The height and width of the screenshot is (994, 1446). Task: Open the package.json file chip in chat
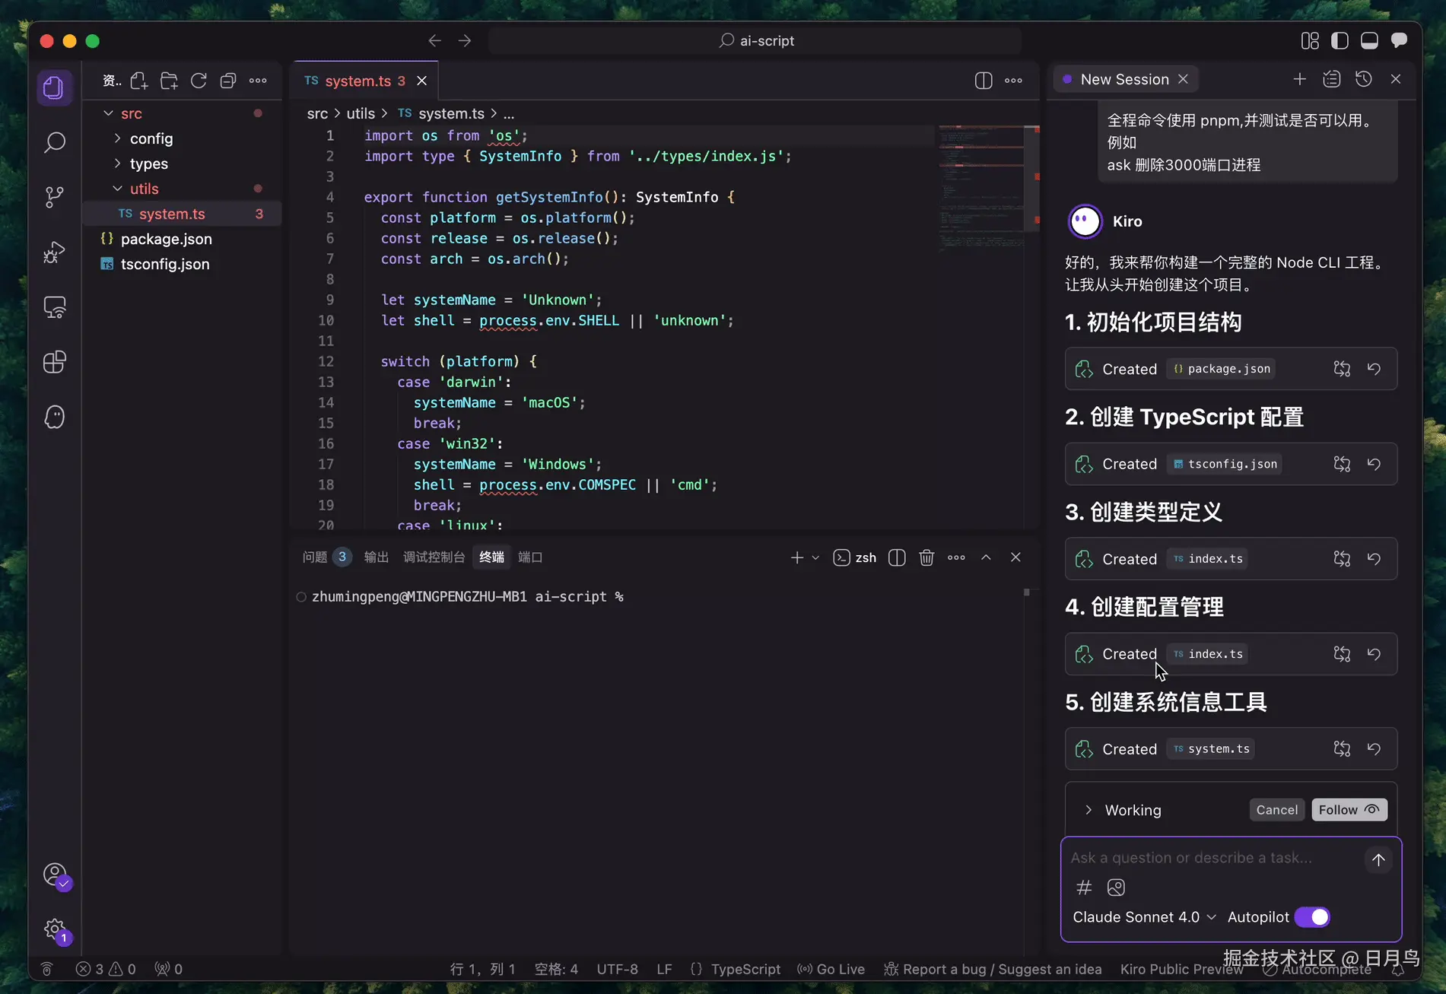[x=1222, y=369]
